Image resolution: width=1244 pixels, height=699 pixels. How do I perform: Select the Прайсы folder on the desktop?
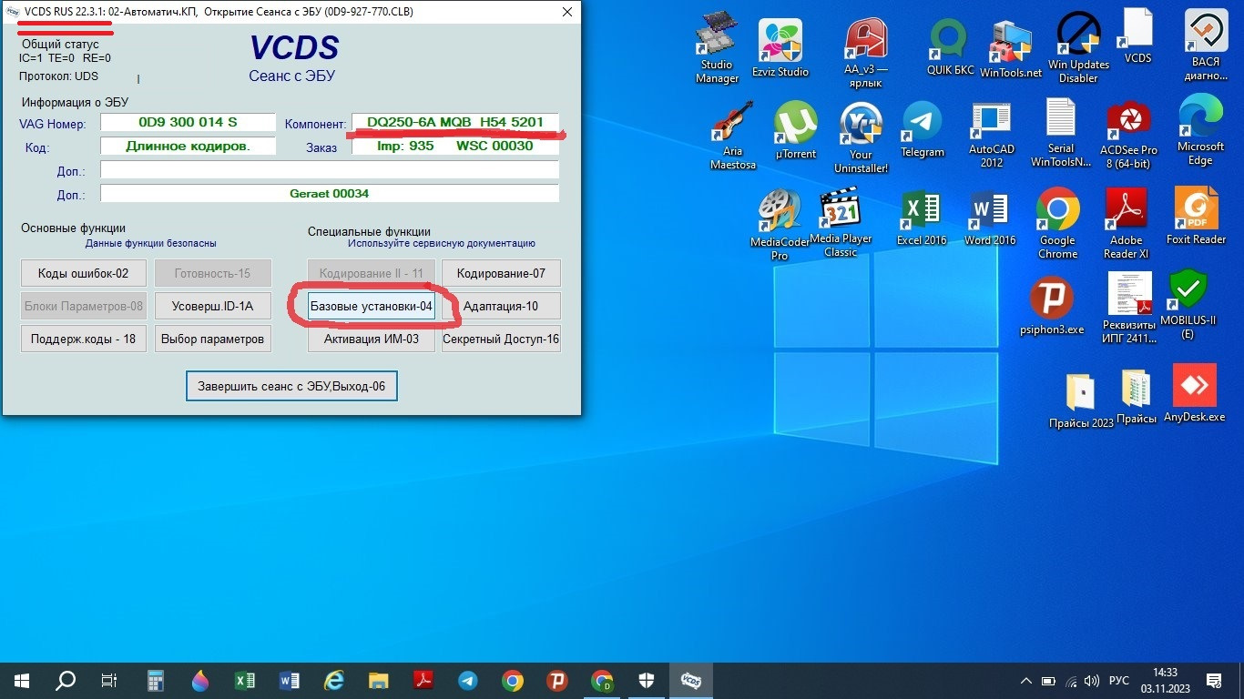(1136, 397)
